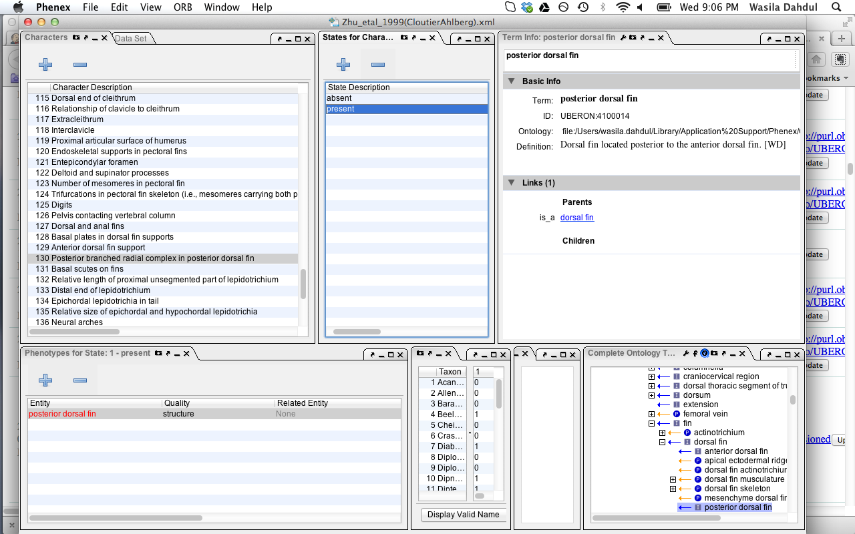Image resolution: width=855 pixels, height=534 pixels.
Task: Click camera icon in States for Character tab
Action: click(x=405, y=38)
